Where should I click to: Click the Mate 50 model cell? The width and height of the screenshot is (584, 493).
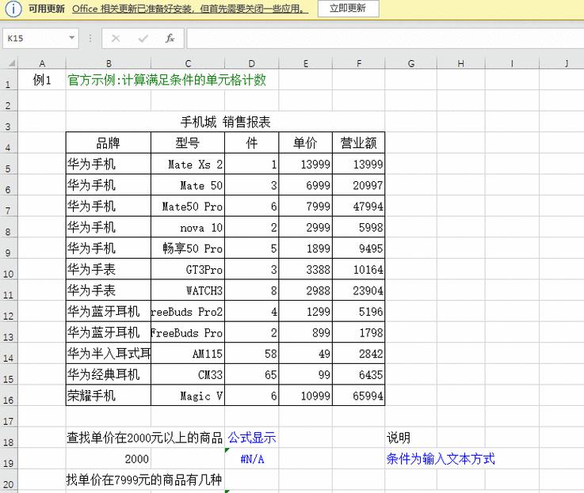coord(188,185)
